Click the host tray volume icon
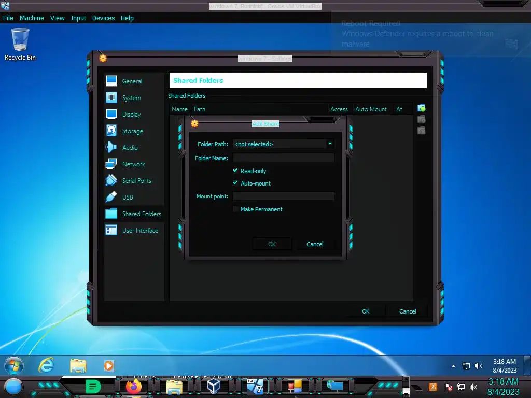Viewport: 531px width, 398px height. click(x=474, y=387)
